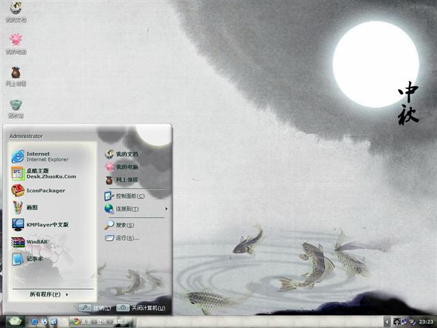Click Internet Explorer quick launch icon on taskbar
The height and width of the screenshot is (328, 437).
pos(35,322)
